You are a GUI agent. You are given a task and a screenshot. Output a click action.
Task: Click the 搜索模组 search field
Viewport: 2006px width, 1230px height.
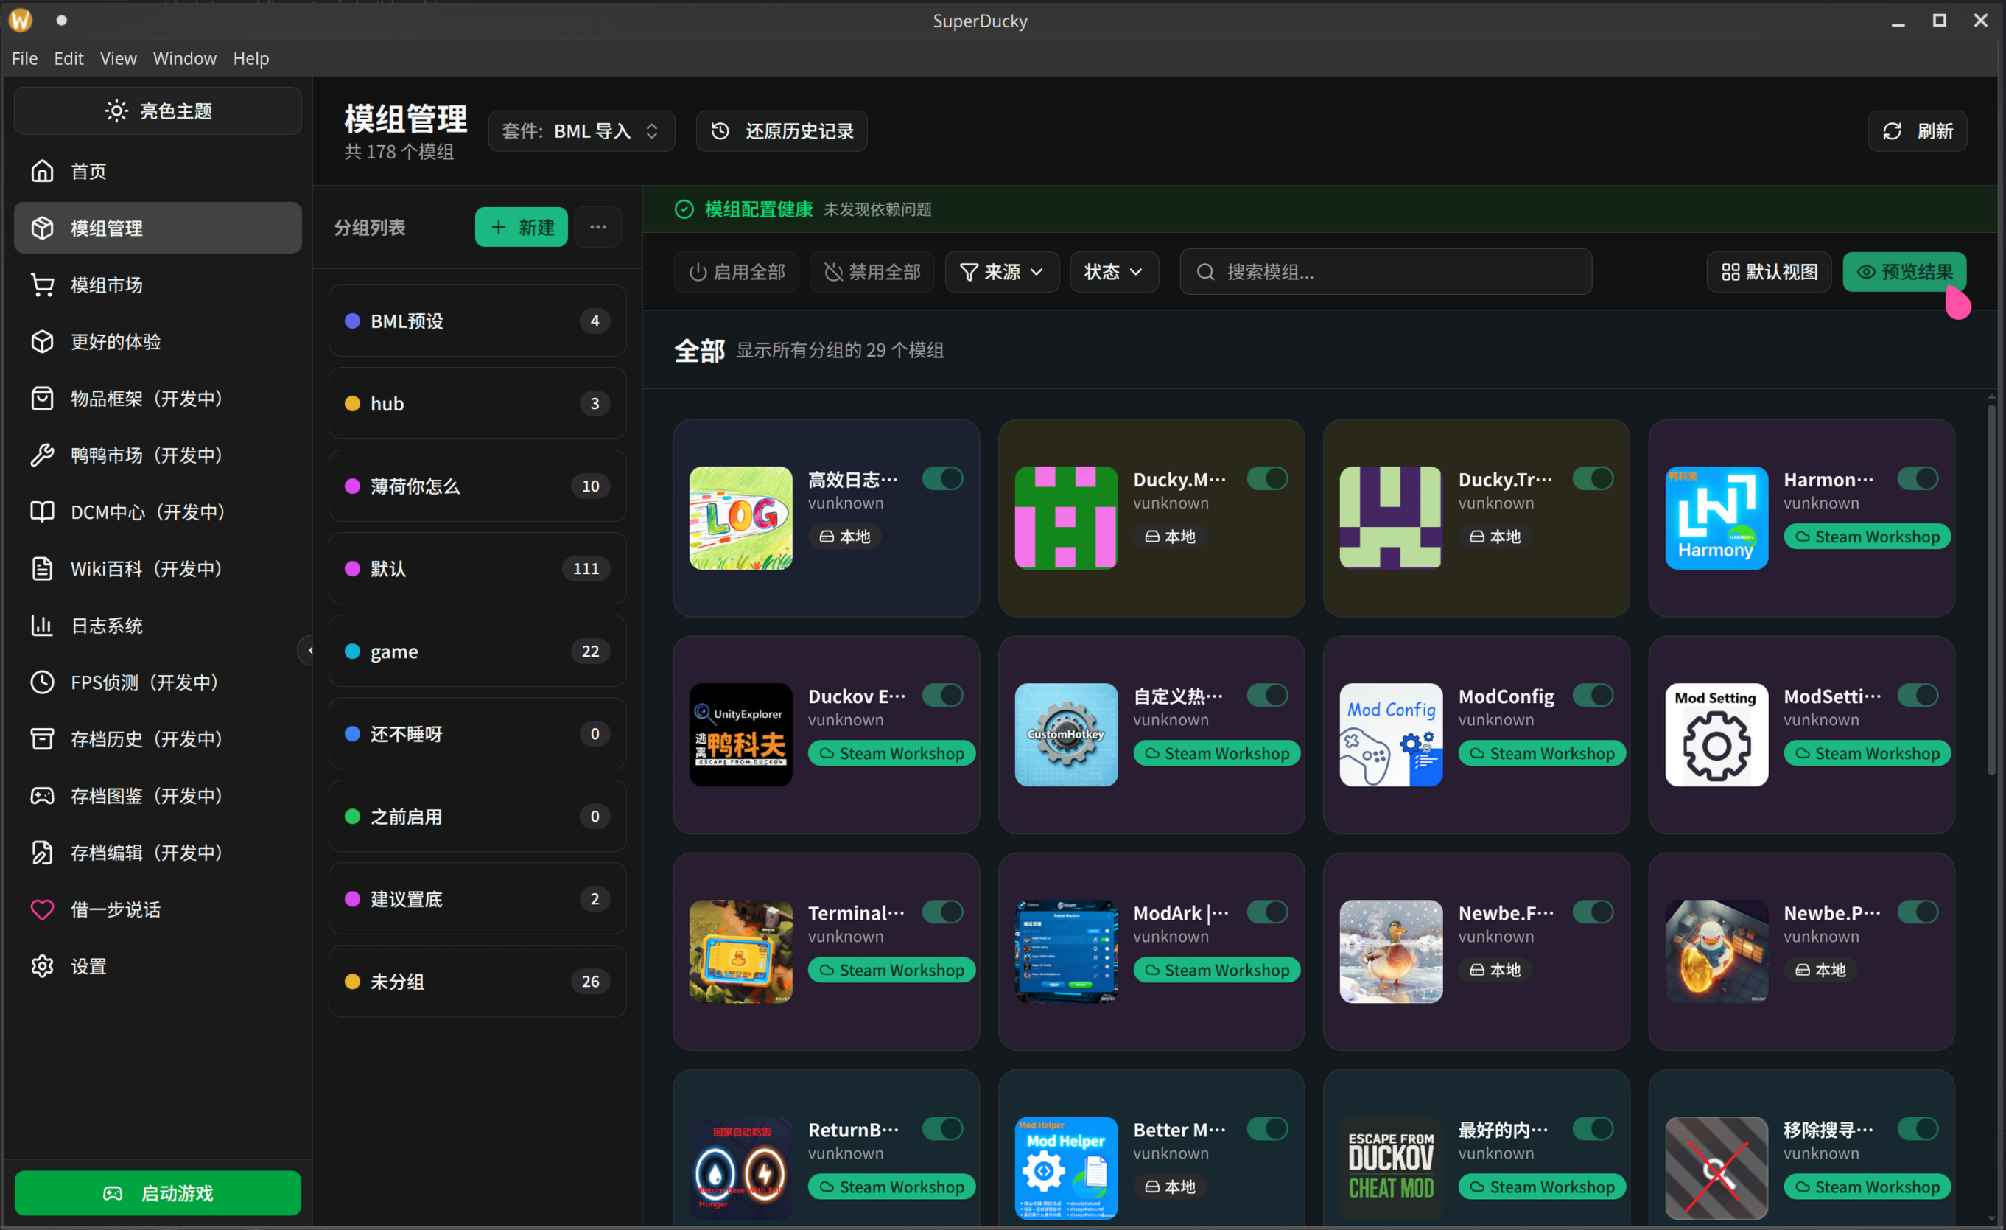[x=1384, y=272]
